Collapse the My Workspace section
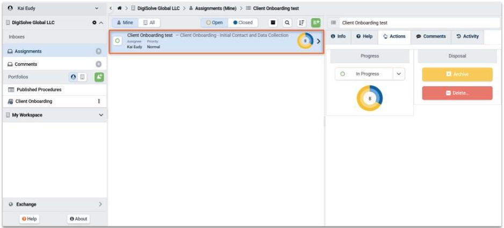Screen dimensions: 504x228 coord(101,115)
